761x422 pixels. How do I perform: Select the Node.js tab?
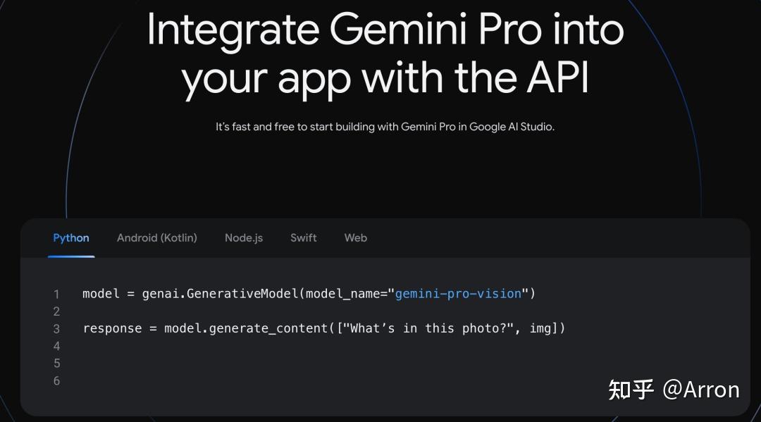click(x=243, y=237)
